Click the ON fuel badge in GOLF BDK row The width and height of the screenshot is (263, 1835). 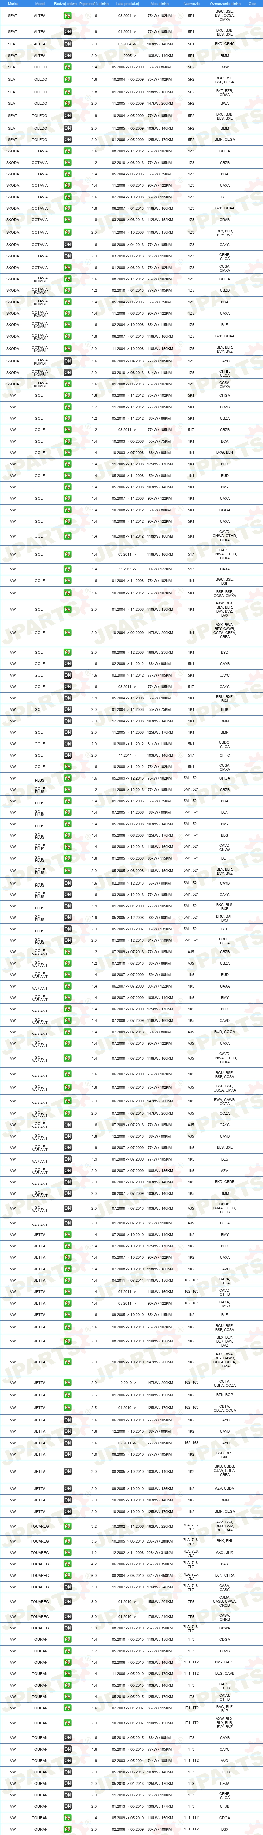tap(67, 709)
